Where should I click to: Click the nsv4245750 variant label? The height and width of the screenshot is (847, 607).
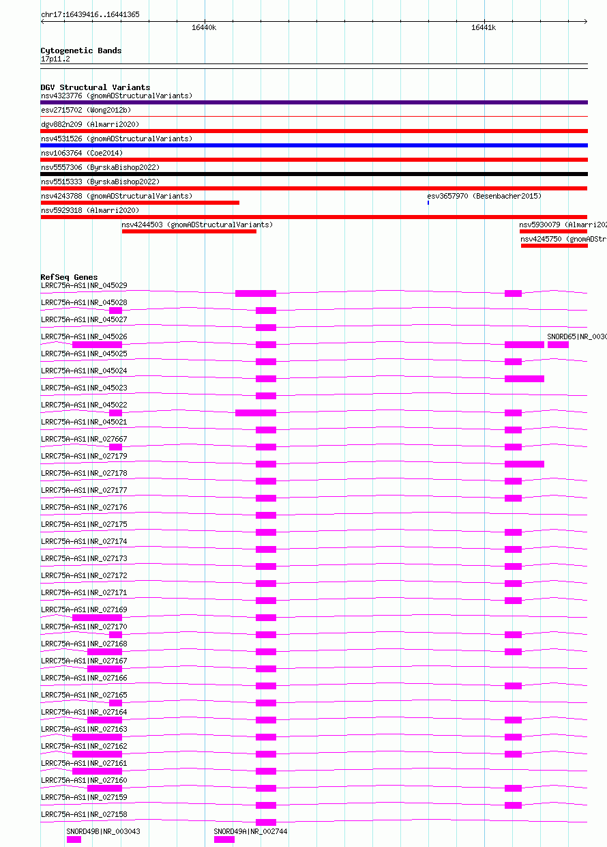(x=563, y=239)
